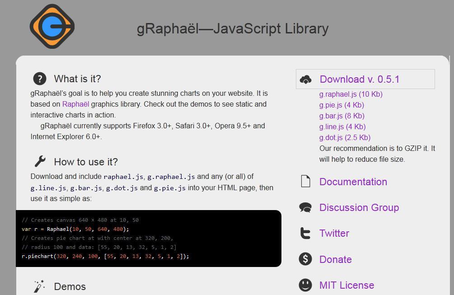The width and height of the screenshot is (454, 295).
Task: Click the question mark icon
Action: 40,79
